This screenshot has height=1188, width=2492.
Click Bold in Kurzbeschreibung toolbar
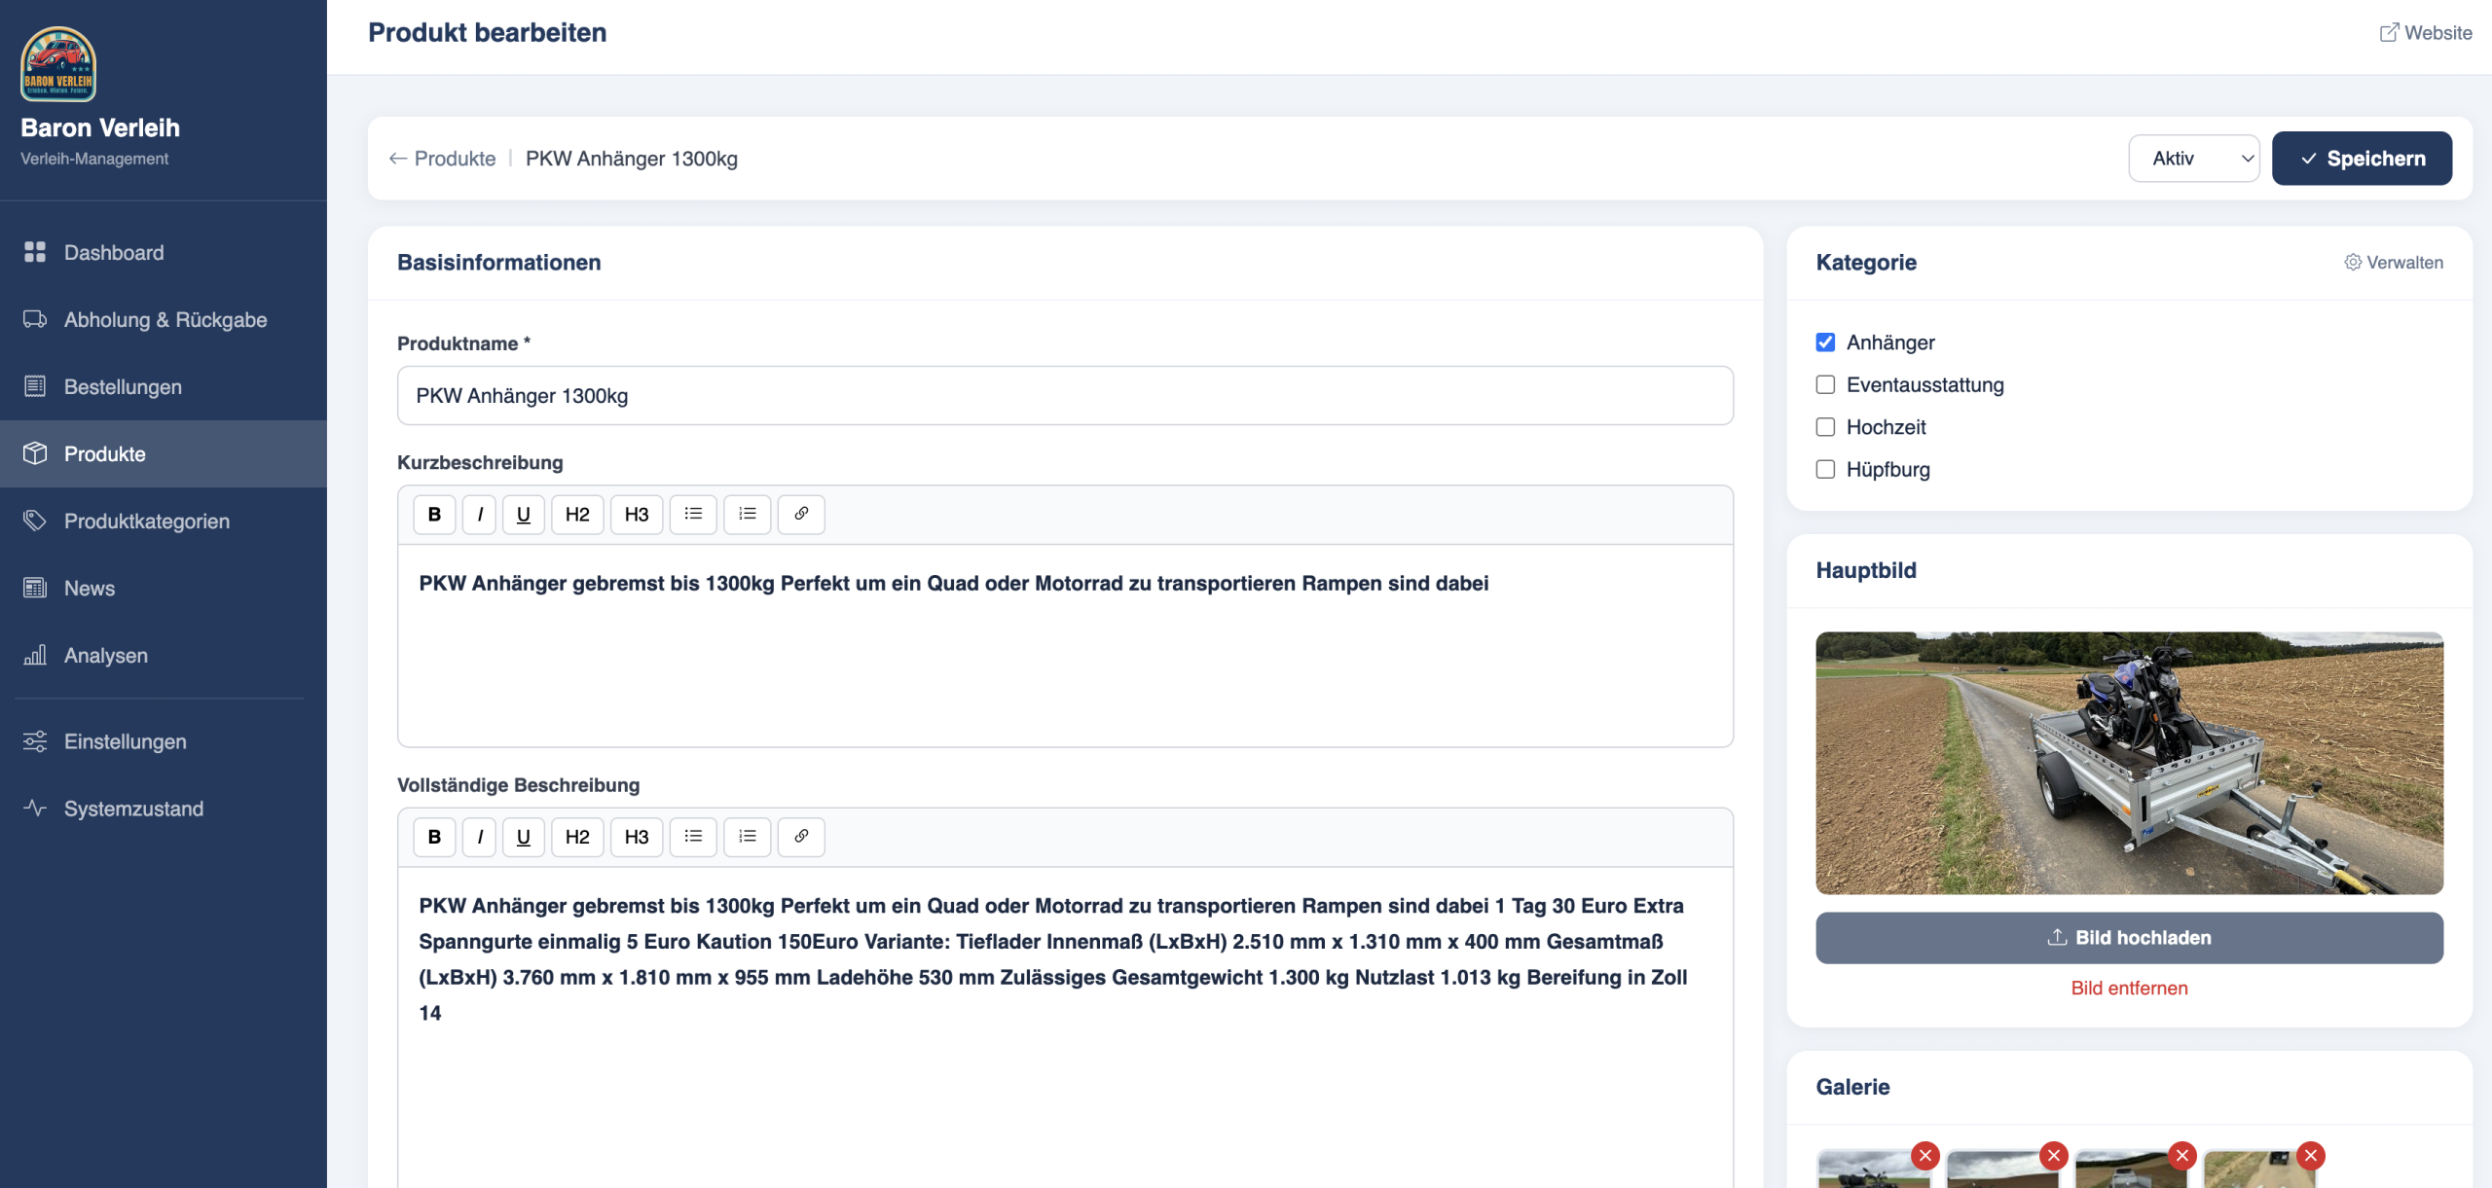point(434,514)
